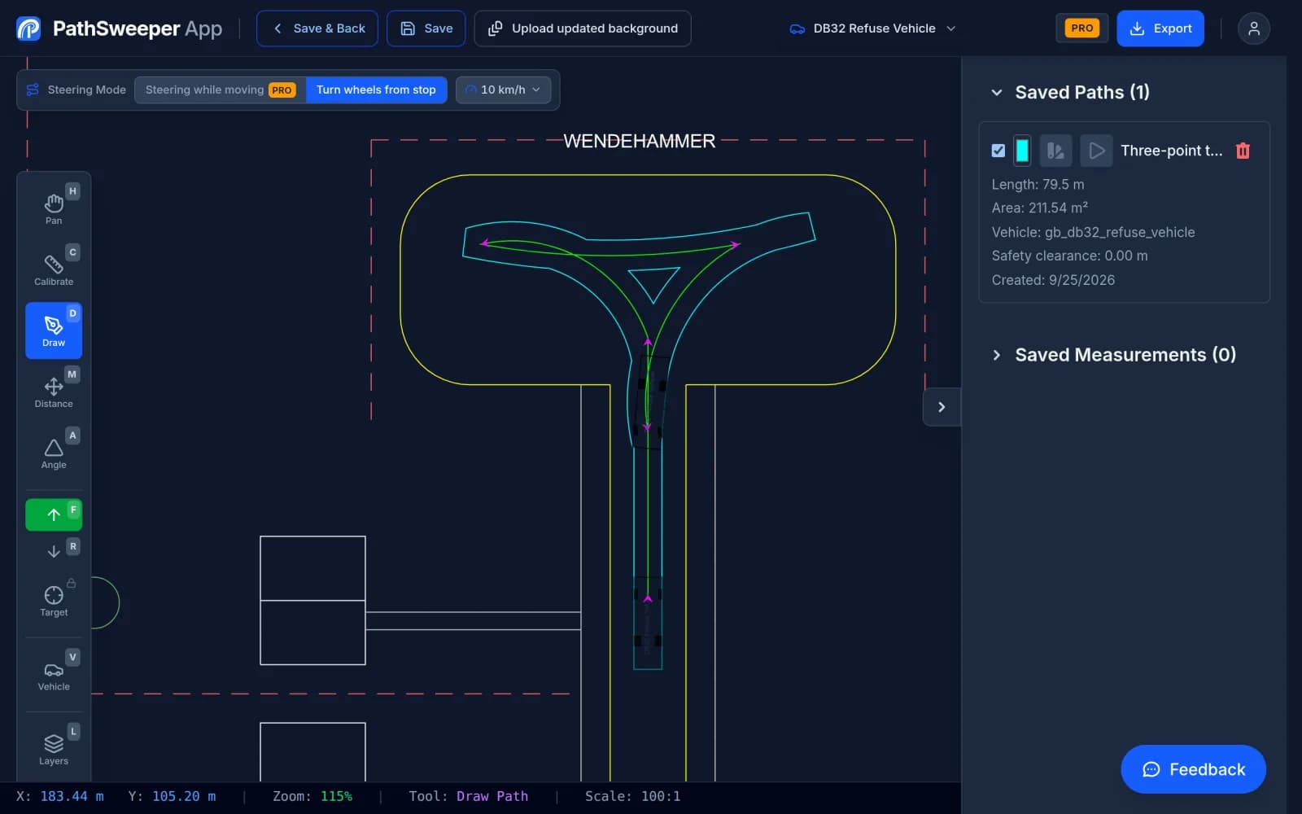Switch to reverse driving direction arrow

54,551
